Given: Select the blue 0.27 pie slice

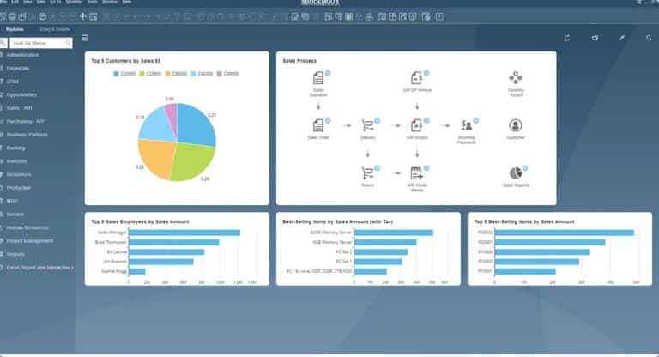Looking at the screenshot, I should point(196,124).
